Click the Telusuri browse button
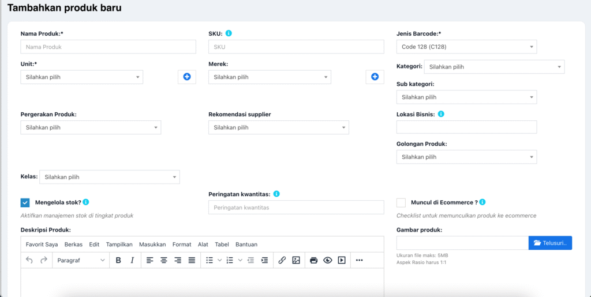This screenshot has height=297, width=591. tap(550, 243)
